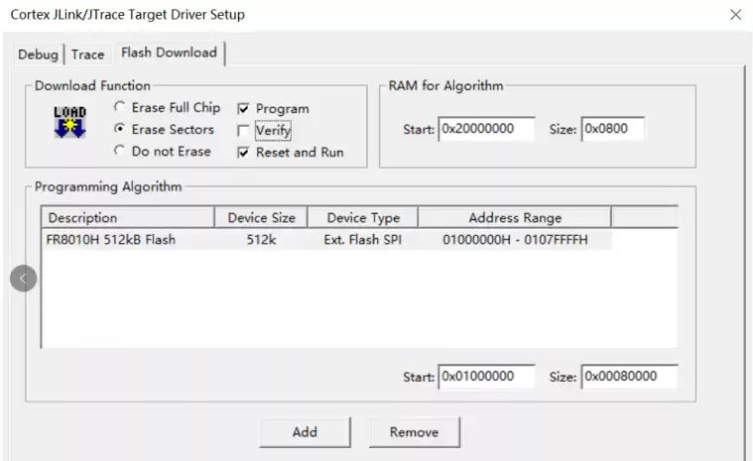Click the Remove button
This screenshot has height=461, width=753.
[x=415, y=431]
